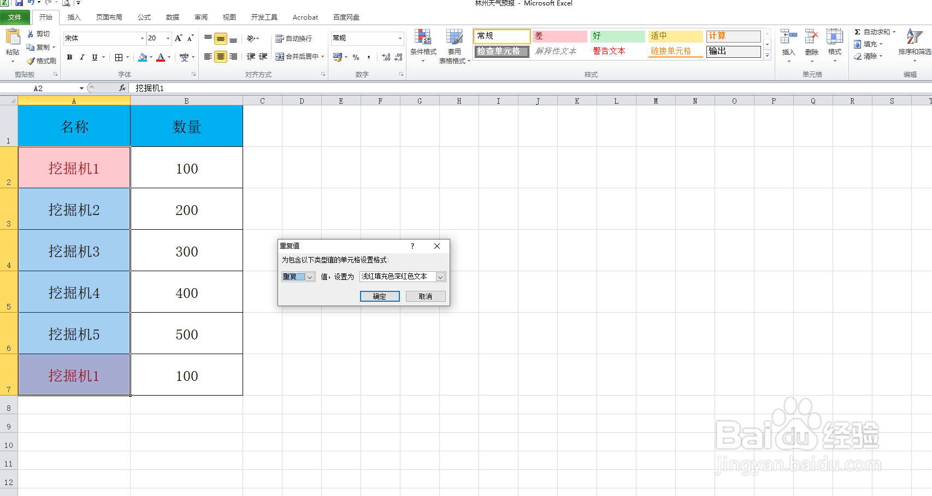
Task: Open the font name dropdown (宋体)
Action: click(x=142, y=38)
